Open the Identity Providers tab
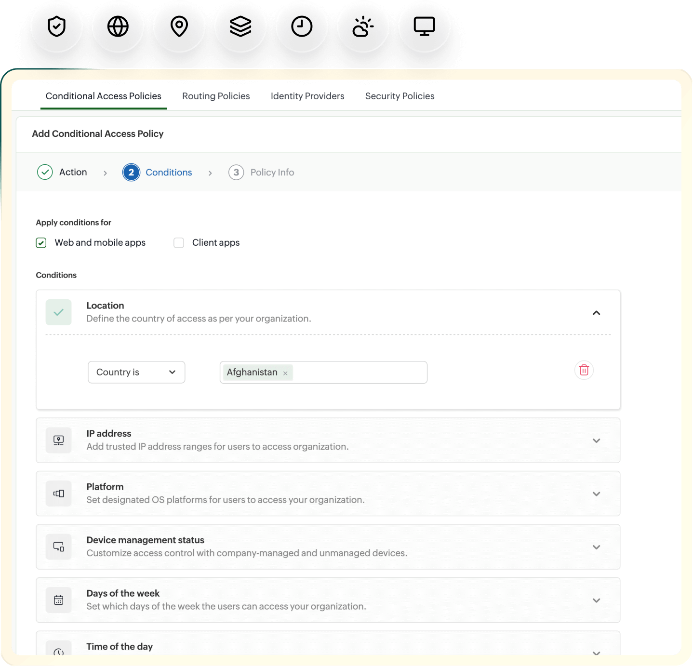Screen dimensions: 693x667 click(307, 96)
